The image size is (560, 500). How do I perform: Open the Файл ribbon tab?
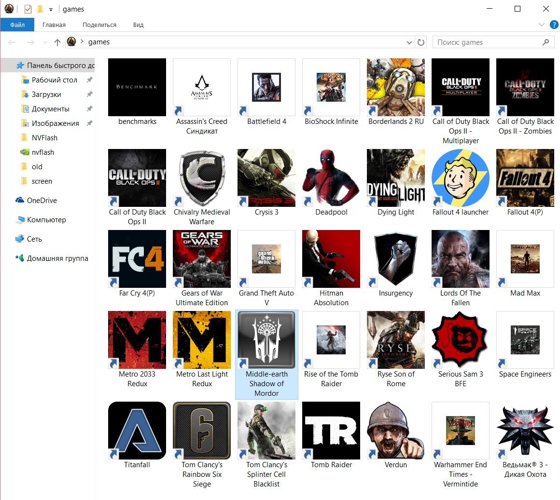[x=17, y=25]
